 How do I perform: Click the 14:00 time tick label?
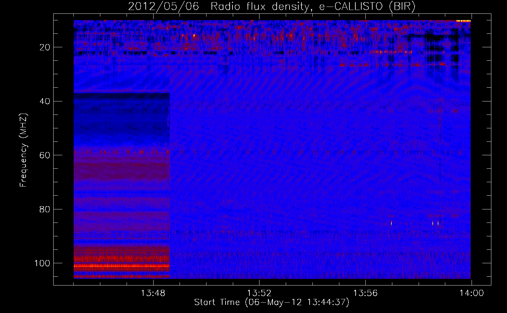(472, 293)
